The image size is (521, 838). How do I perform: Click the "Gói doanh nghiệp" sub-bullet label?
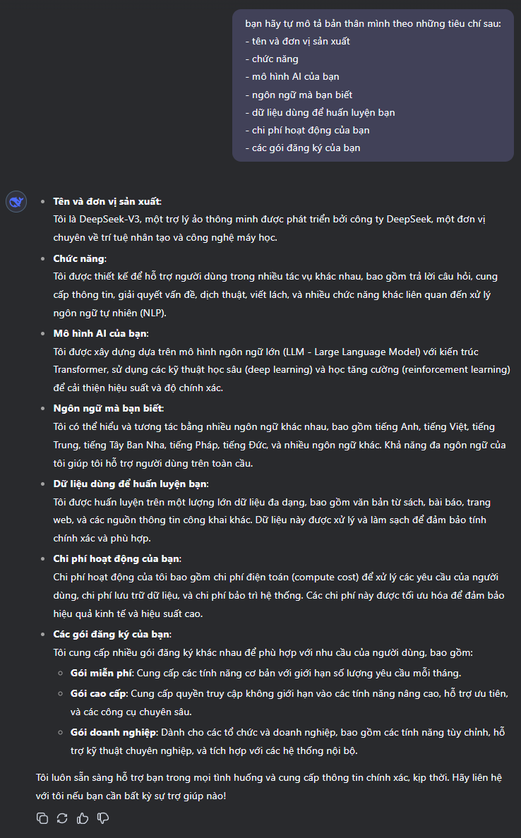(x=113, y=732)
